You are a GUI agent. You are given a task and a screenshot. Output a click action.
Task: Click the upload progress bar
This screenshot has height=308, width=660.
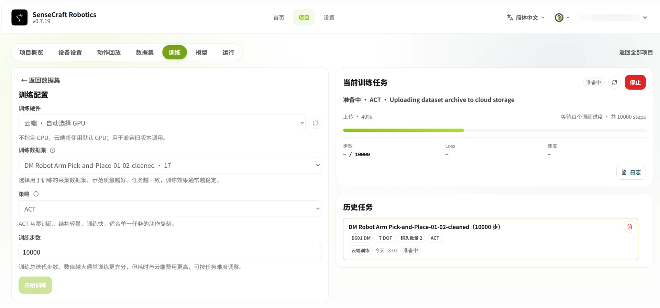click(494, 130)
